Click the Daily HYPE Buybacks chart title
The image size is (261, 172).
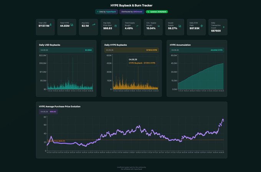pyautogui.click(x=116, y=45)
